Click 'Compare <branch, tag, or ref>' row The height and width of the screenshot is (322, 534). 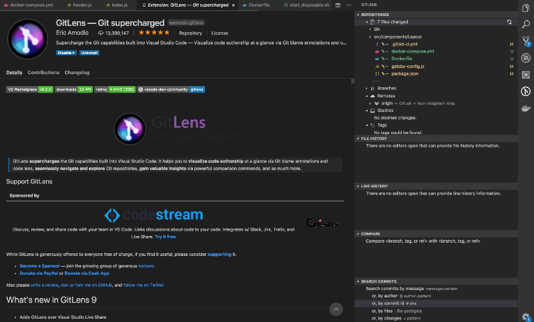436,241
